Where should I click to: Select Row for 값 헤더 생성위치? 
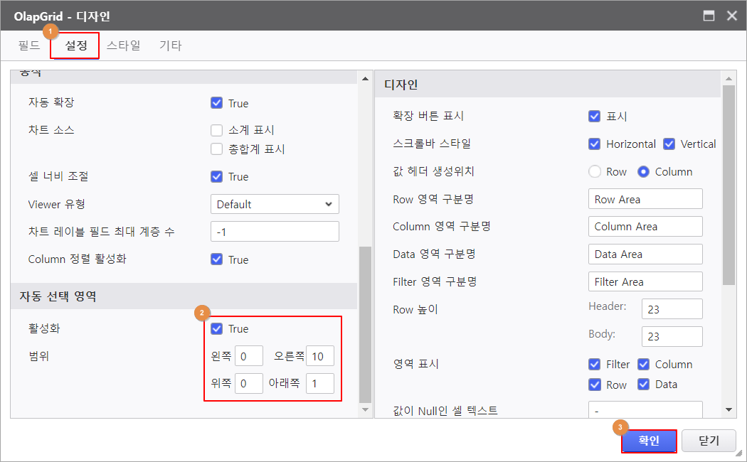click(x=595, y=171)
